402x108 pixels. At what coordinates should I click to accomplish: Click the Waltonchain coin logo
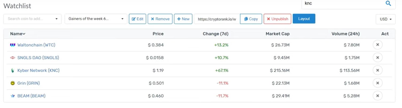coord(12,45)
